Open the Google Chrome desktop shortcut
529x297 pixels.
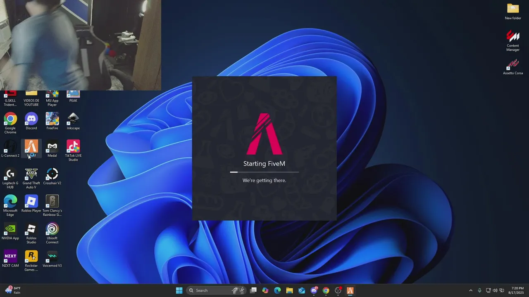10,123
